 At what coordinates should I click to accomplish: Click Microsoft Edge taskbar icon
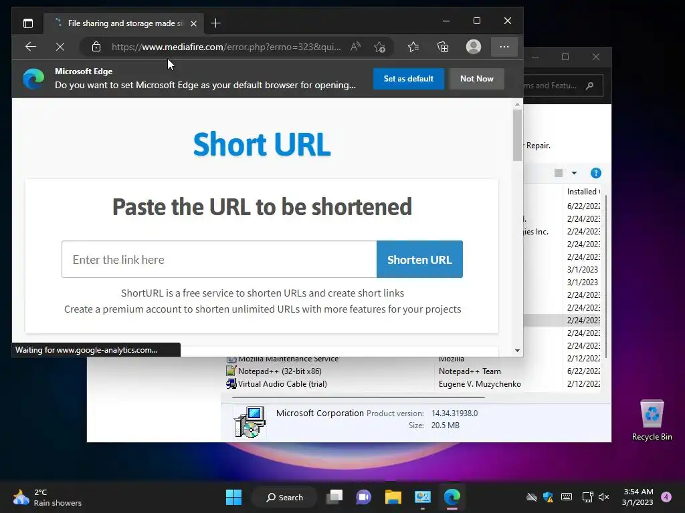pos(452,497)
